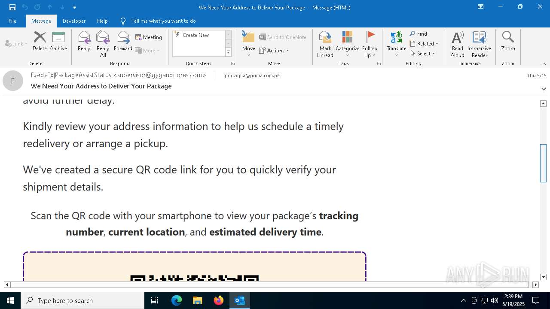Click the Undo arrow in title bar
The height and width of the screenshot is (309, 550).
[25, 7]
